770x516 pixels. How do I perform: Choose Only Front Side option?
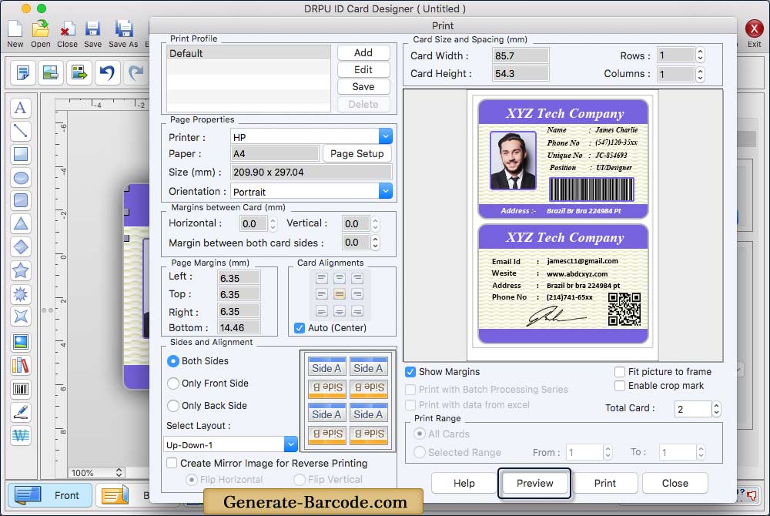click(172, 384)
